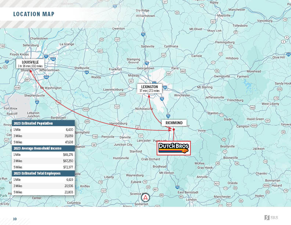Click the red Richmond location pin dot
This screenshot has width=291, height=225.
click(x=174, y=129)
